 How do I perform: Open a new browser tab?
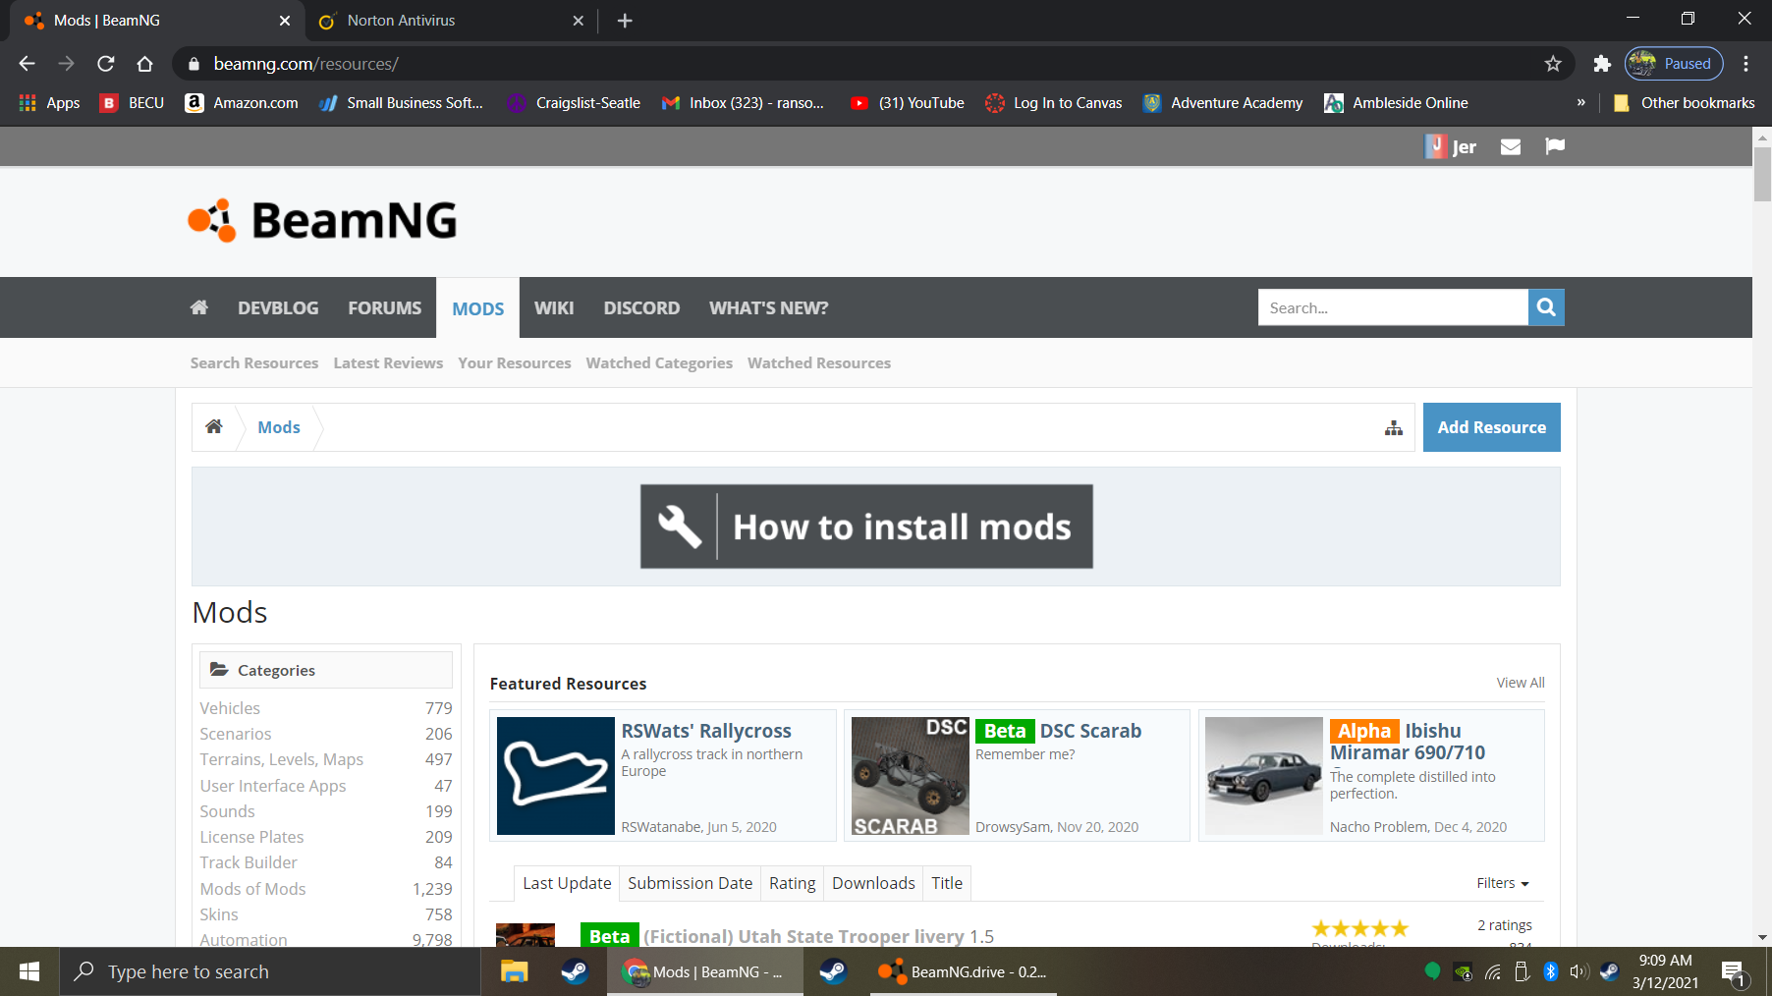point(625,21)
